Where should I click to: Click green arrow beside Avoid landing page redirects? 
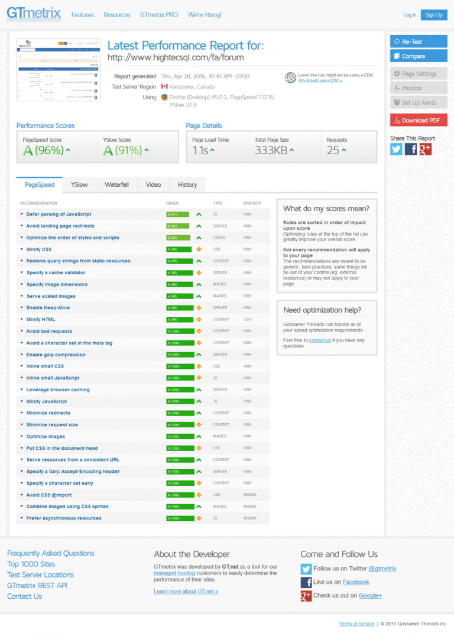click(x=199, y=226)
